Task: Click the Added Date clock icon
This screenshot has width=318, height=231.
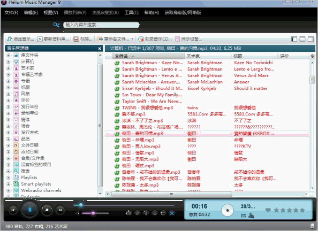Action: [x=16, y=152]
